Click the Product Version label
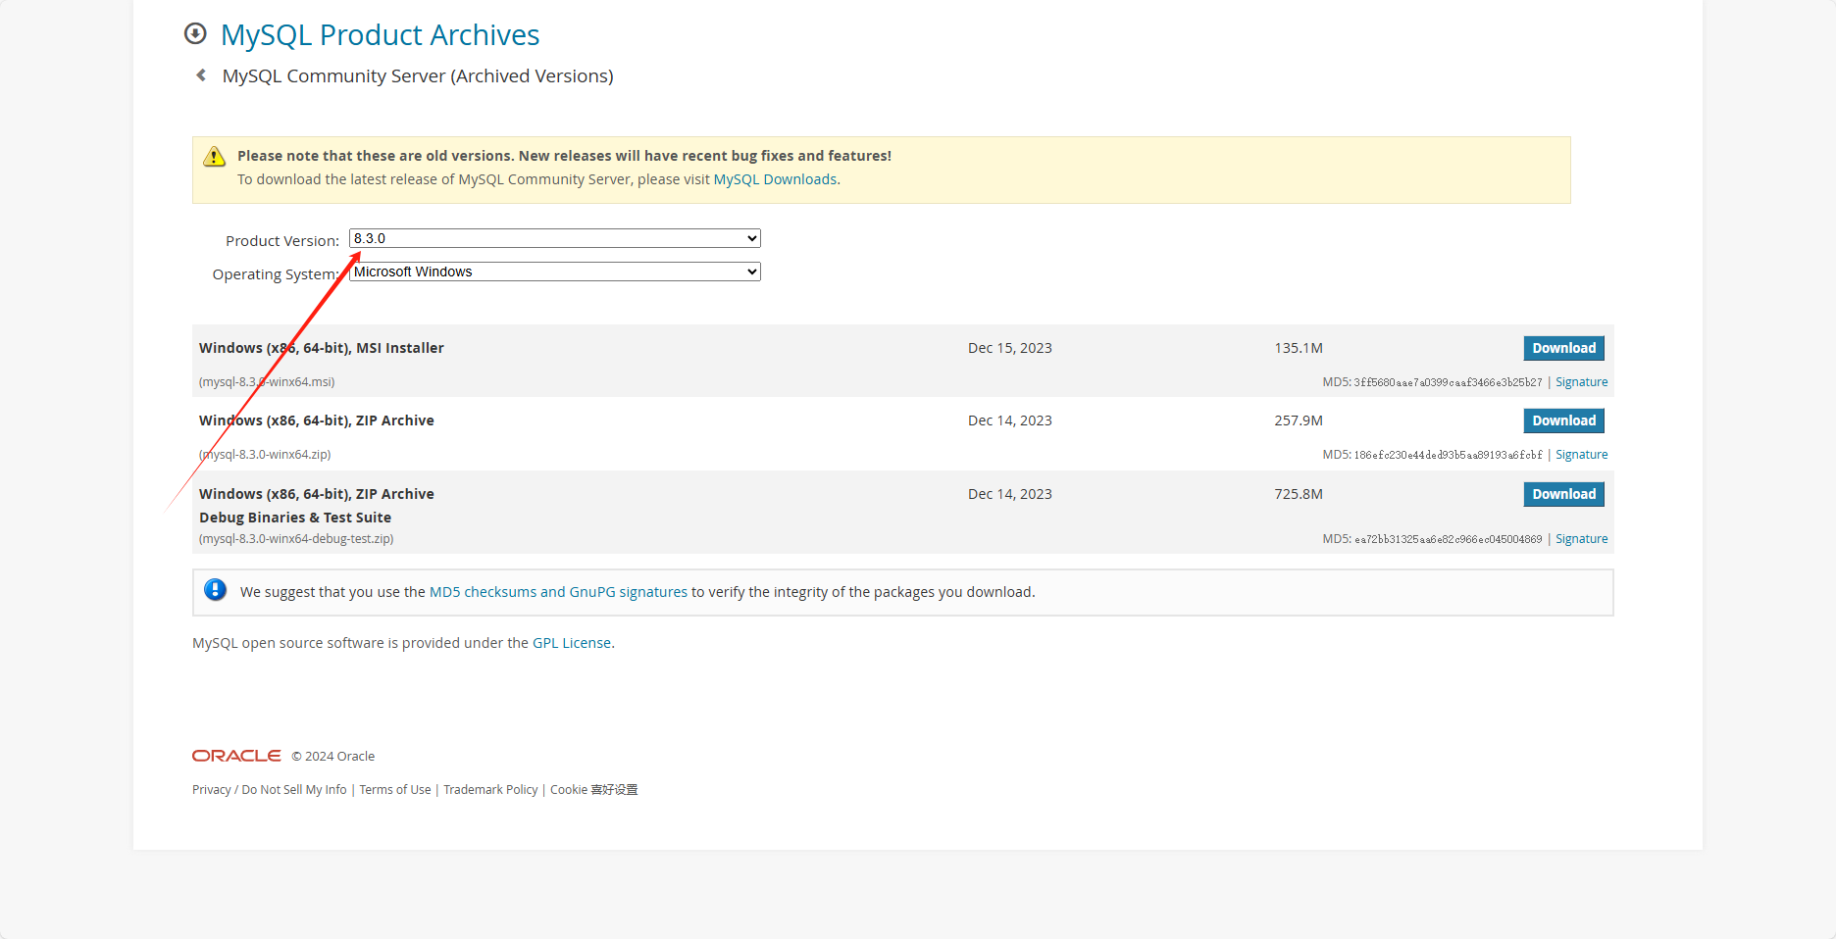The width and height of the screenshot is (1836, 939). (x=282, y=241)
